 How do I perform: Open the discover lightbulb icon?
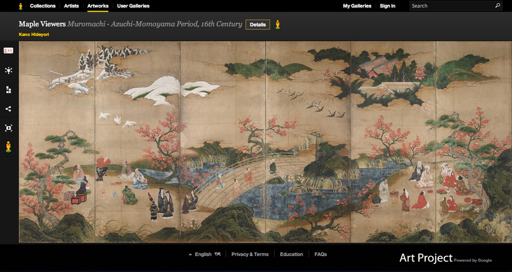point(9,70)
